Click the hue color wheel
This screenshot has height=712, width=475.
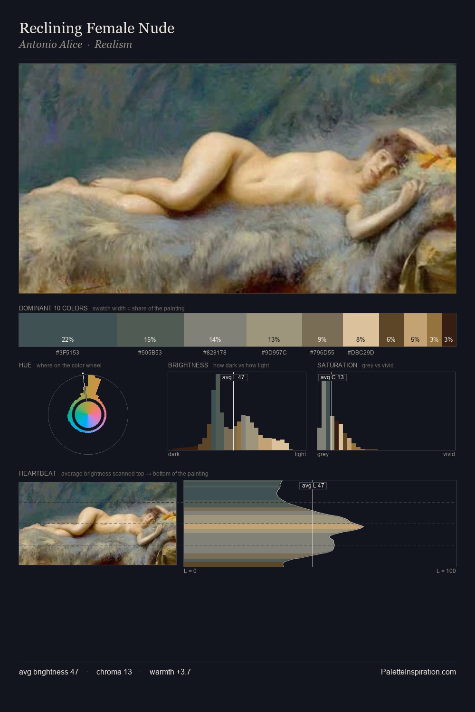[88, 415]
